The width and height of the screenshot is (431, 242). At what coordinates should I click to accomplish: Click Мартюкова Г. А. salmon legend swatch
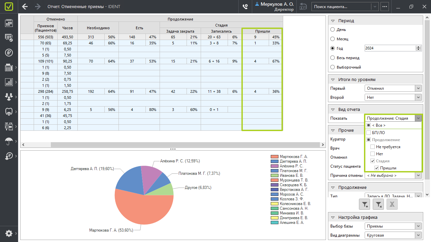point(274,157)
